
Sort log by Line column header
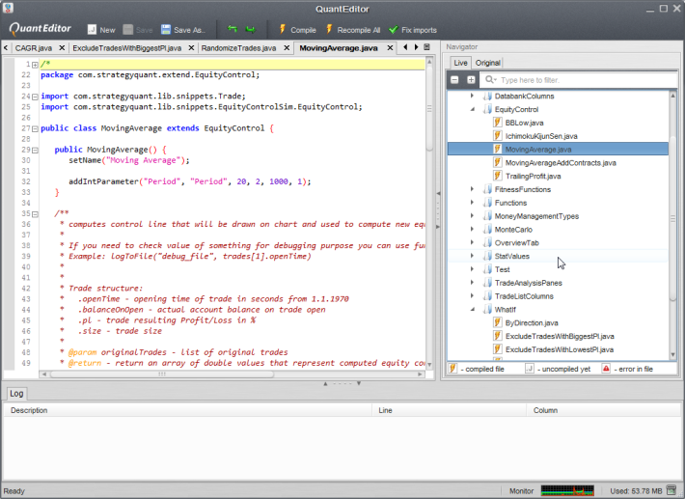point(449,410)
